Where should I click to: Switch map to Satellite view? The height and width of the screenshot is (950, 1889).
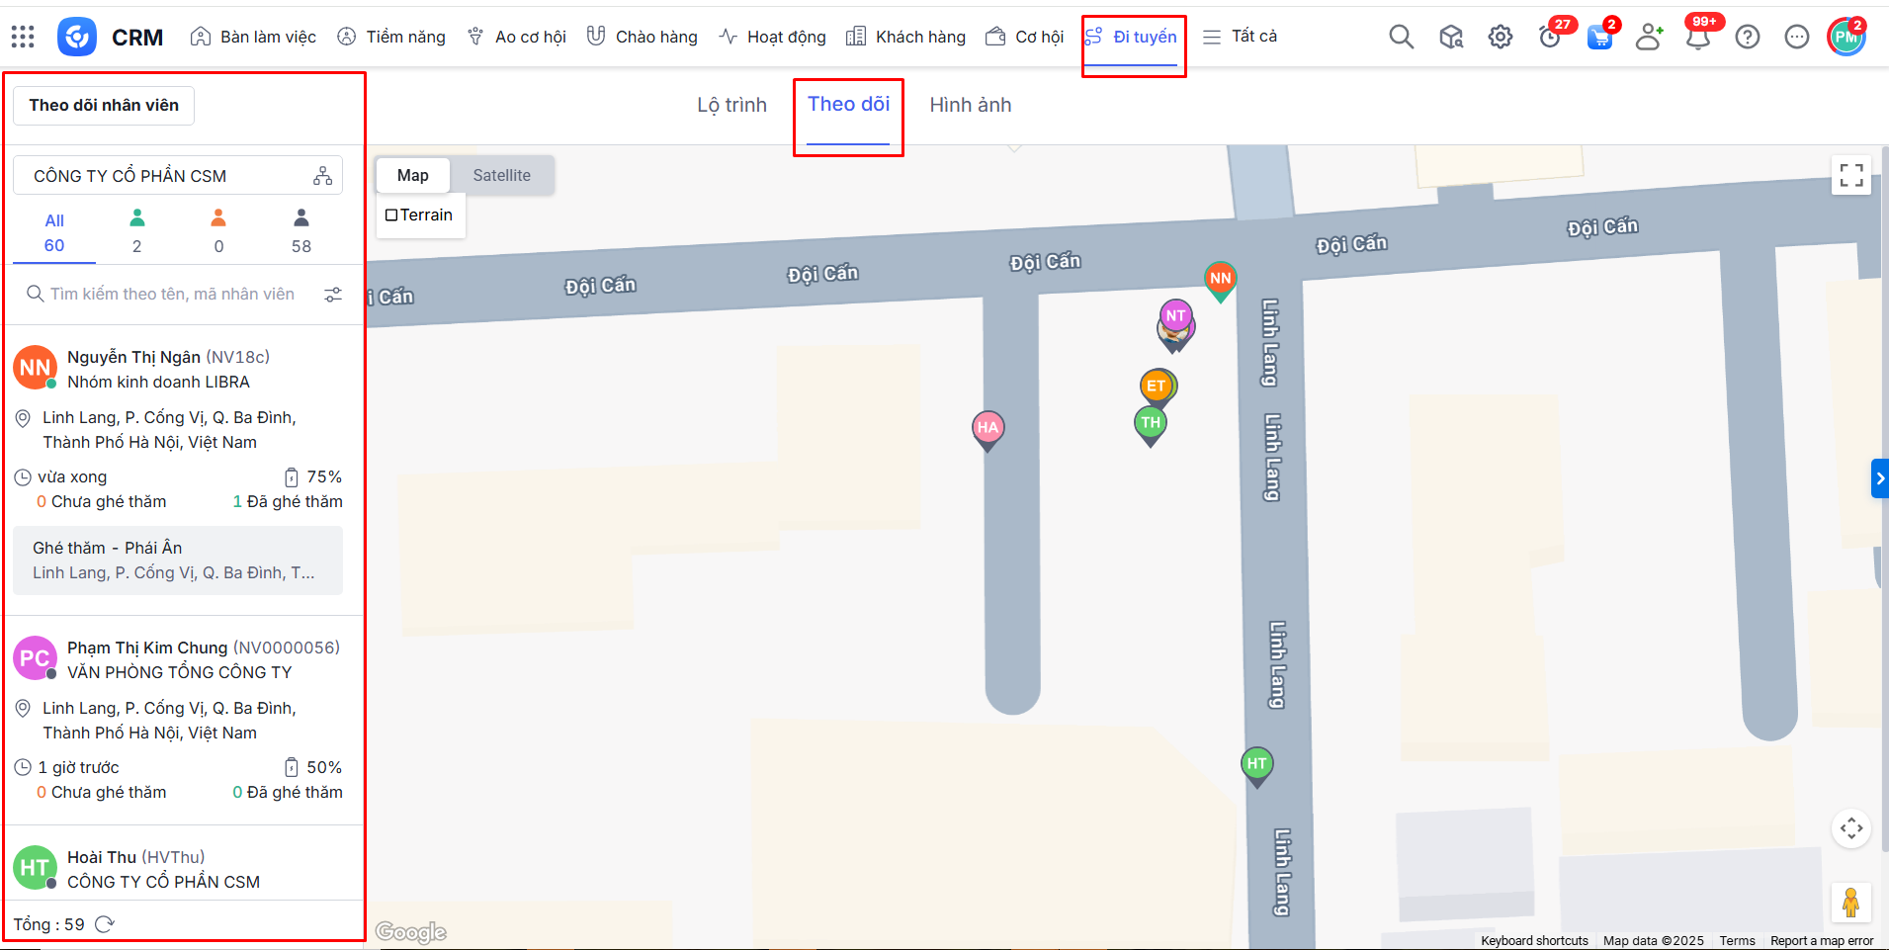click(501, 176)
